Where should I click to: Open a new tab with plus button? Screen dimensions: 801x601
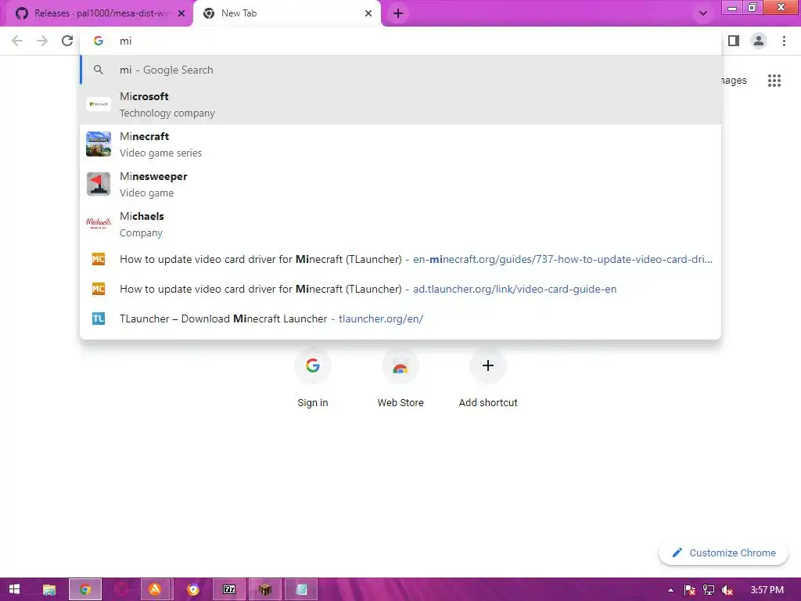coord(398,13)
